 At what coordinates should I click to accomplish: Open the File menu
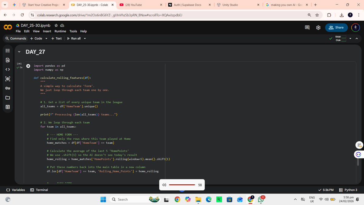tap(18, 31)
